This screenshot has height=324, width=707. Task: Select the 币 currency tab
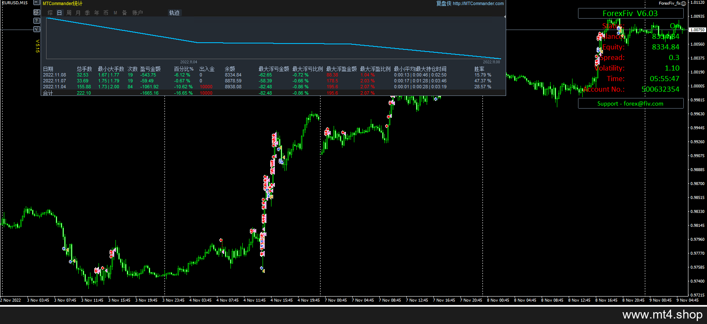(x=106, y=13)
